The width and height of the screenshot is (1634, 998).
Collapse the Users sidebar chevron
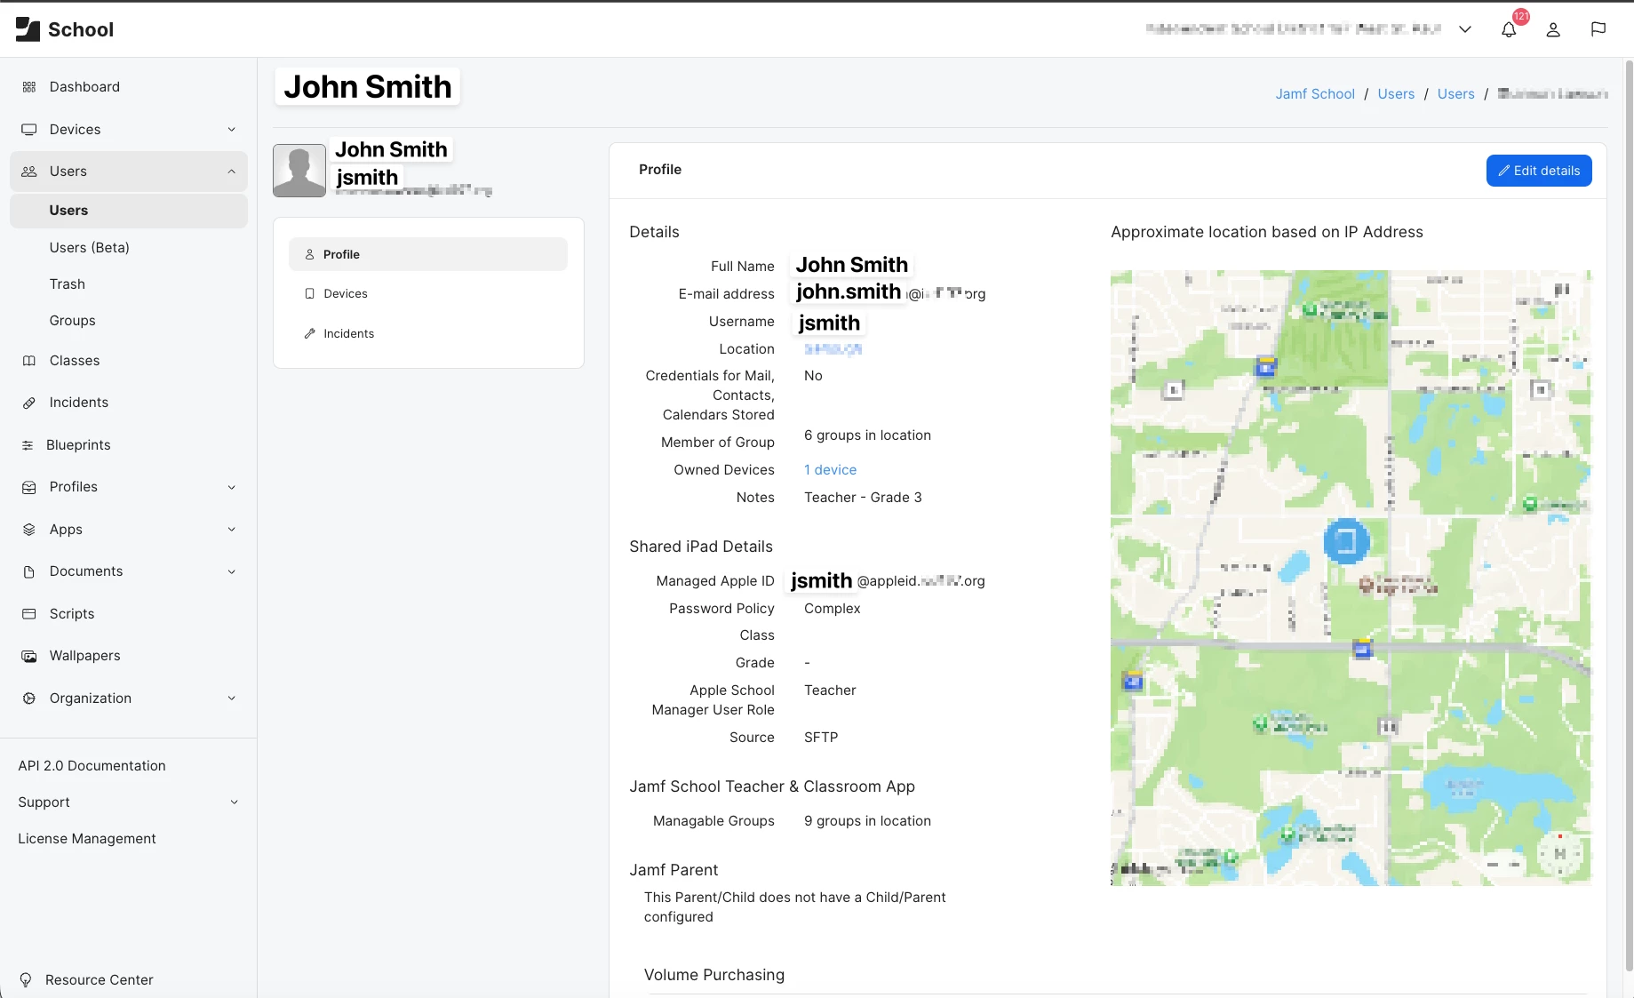click(x=232, y=172)
